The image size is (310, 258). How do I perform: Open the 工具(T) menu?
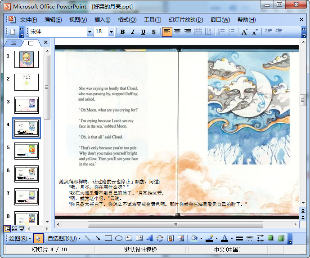[153, 20]
